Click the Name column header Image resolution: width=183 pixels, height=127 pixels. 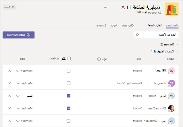coord(170,59)
